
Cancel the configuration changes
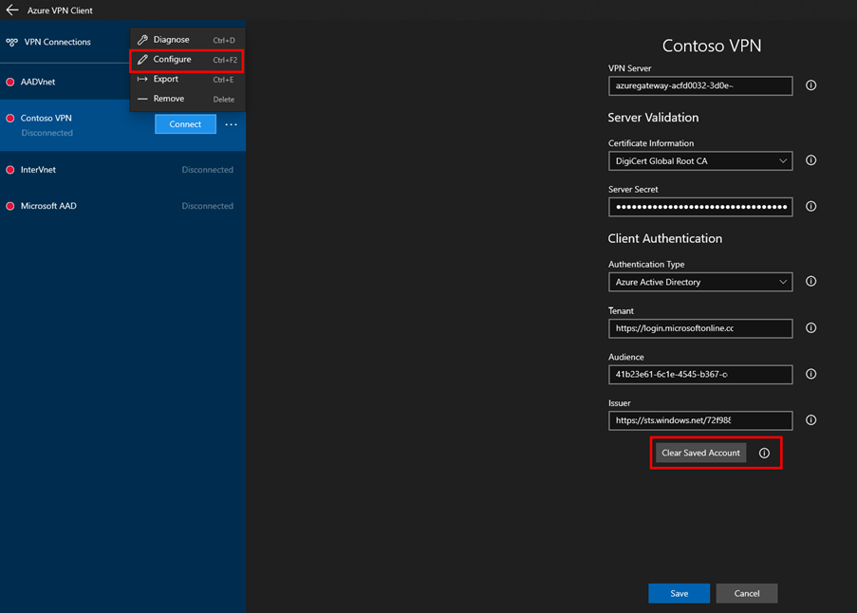(x=747, y=593)
